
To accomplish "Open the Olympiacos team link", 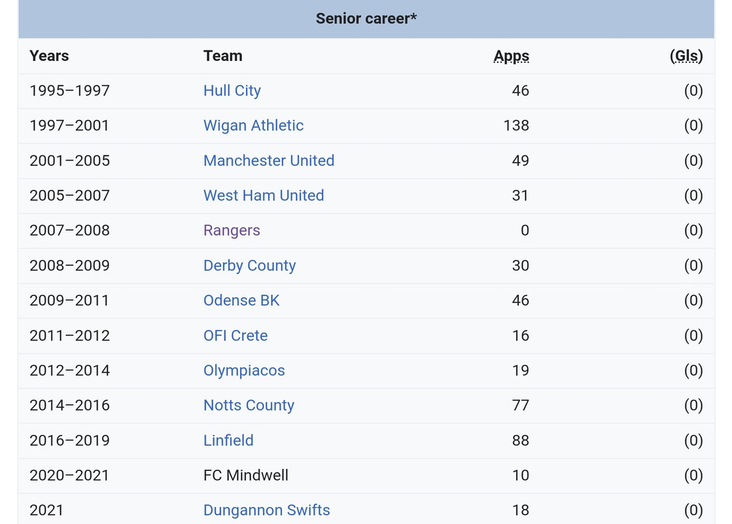I will [244, 371].
